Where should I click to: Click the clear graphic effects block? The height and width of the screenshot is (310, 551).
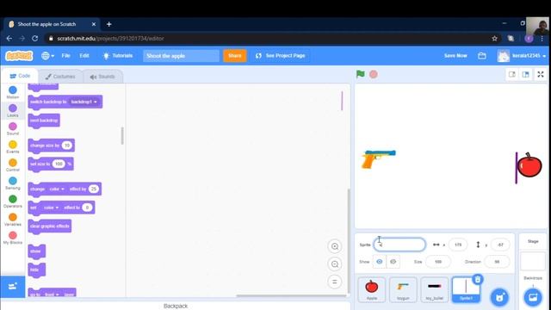(x=50, y=226)
